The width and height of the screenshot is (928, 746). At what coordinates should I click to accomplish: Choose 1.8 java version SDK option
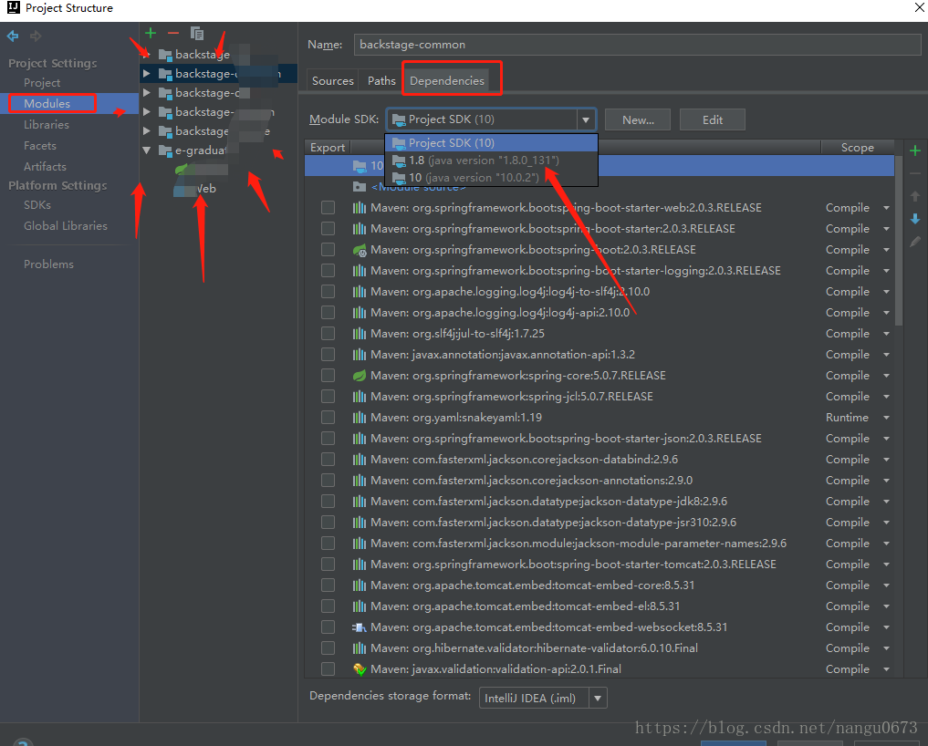click(484, 161)
